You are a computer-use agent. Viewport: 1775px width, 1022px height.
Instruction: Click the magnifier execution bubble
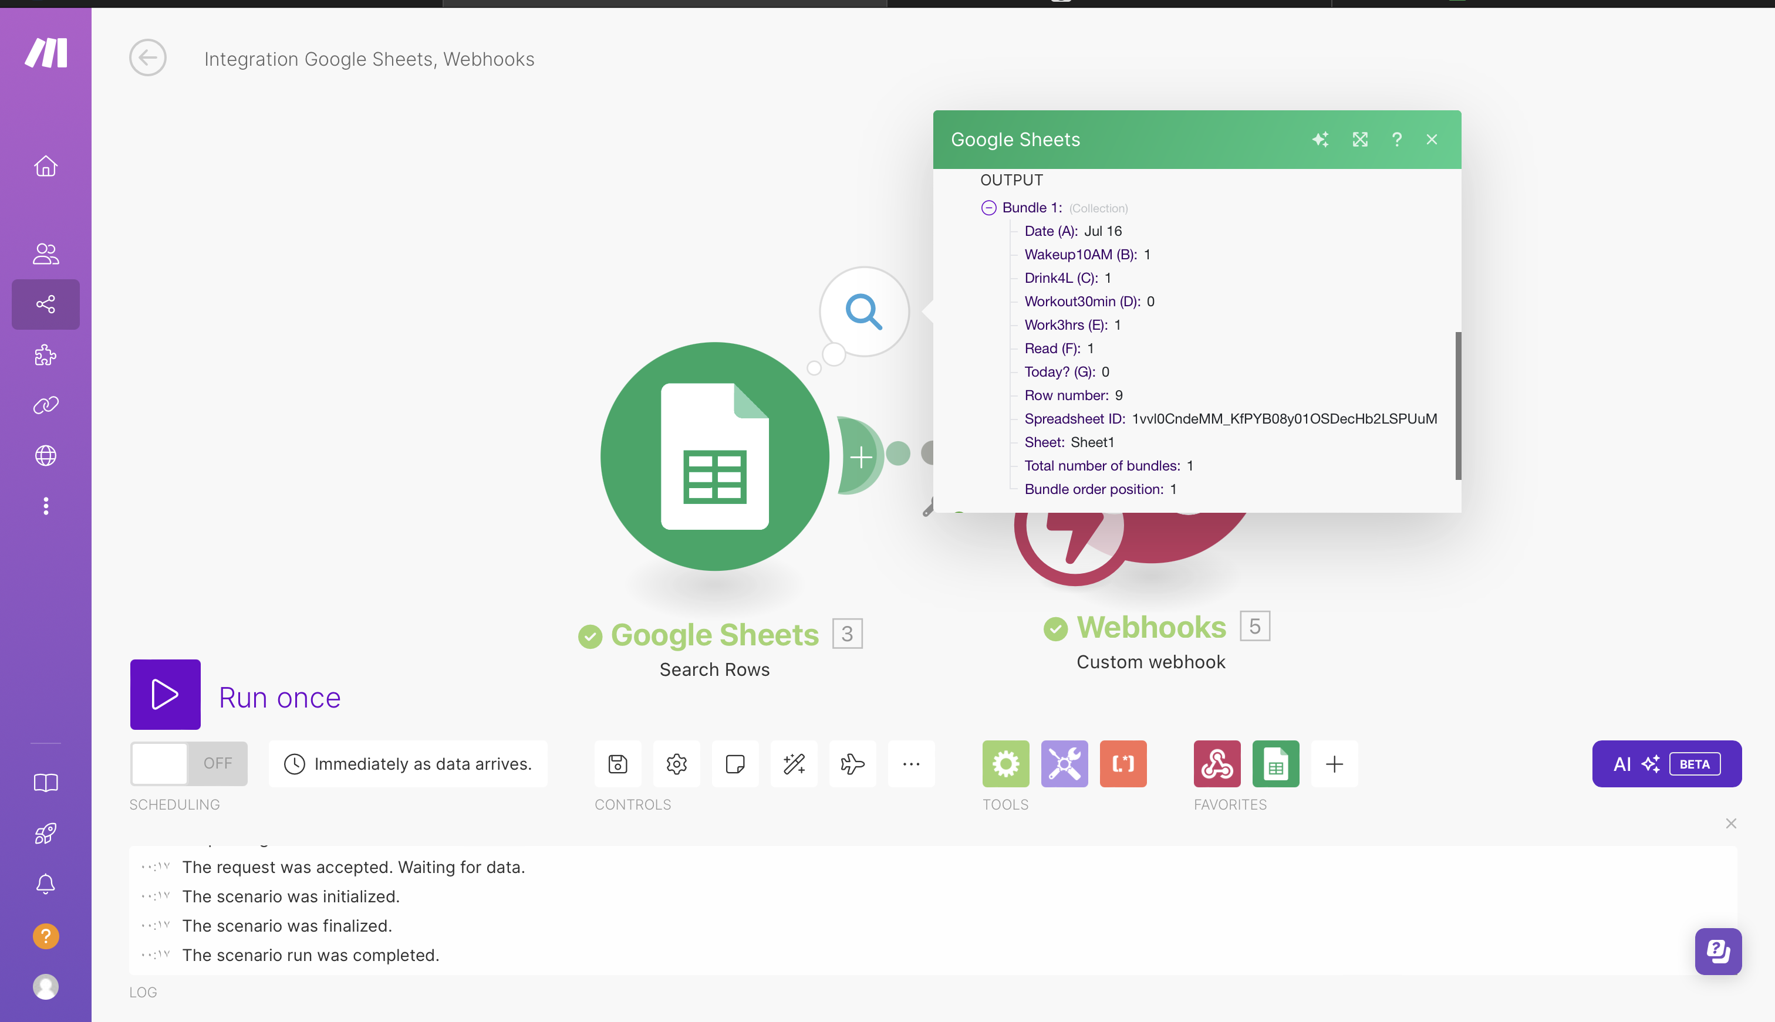[865, 311]
